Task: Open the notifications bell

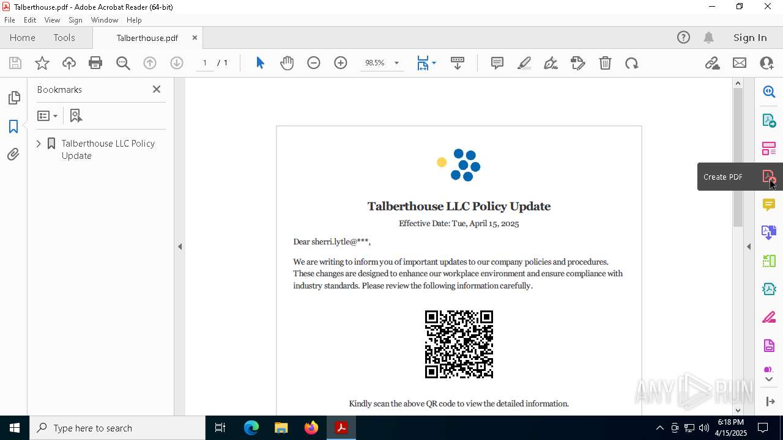Action: tap(708, 38)
